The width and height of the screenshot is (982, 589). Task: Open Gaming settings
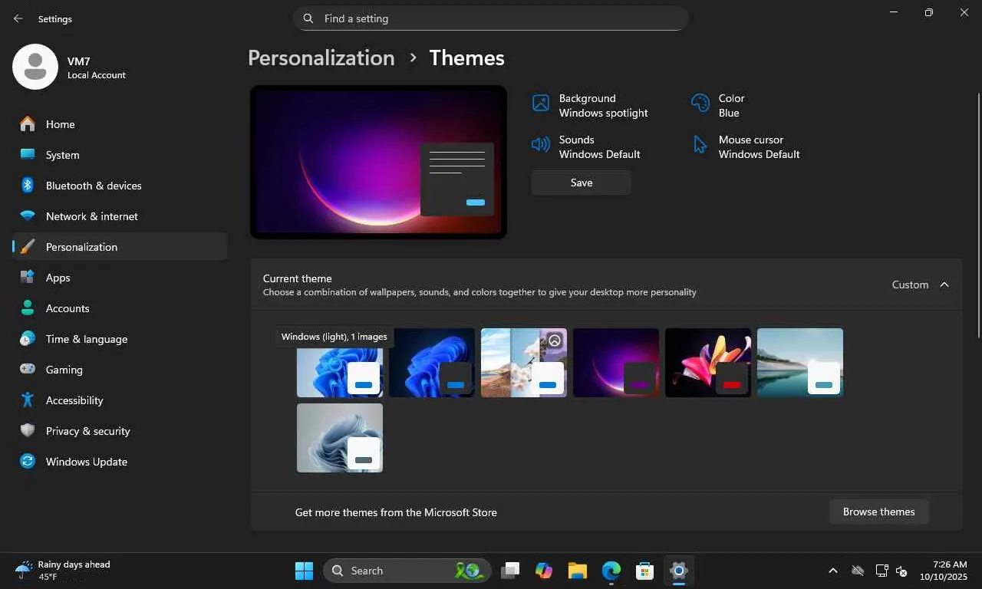point(120,370)
